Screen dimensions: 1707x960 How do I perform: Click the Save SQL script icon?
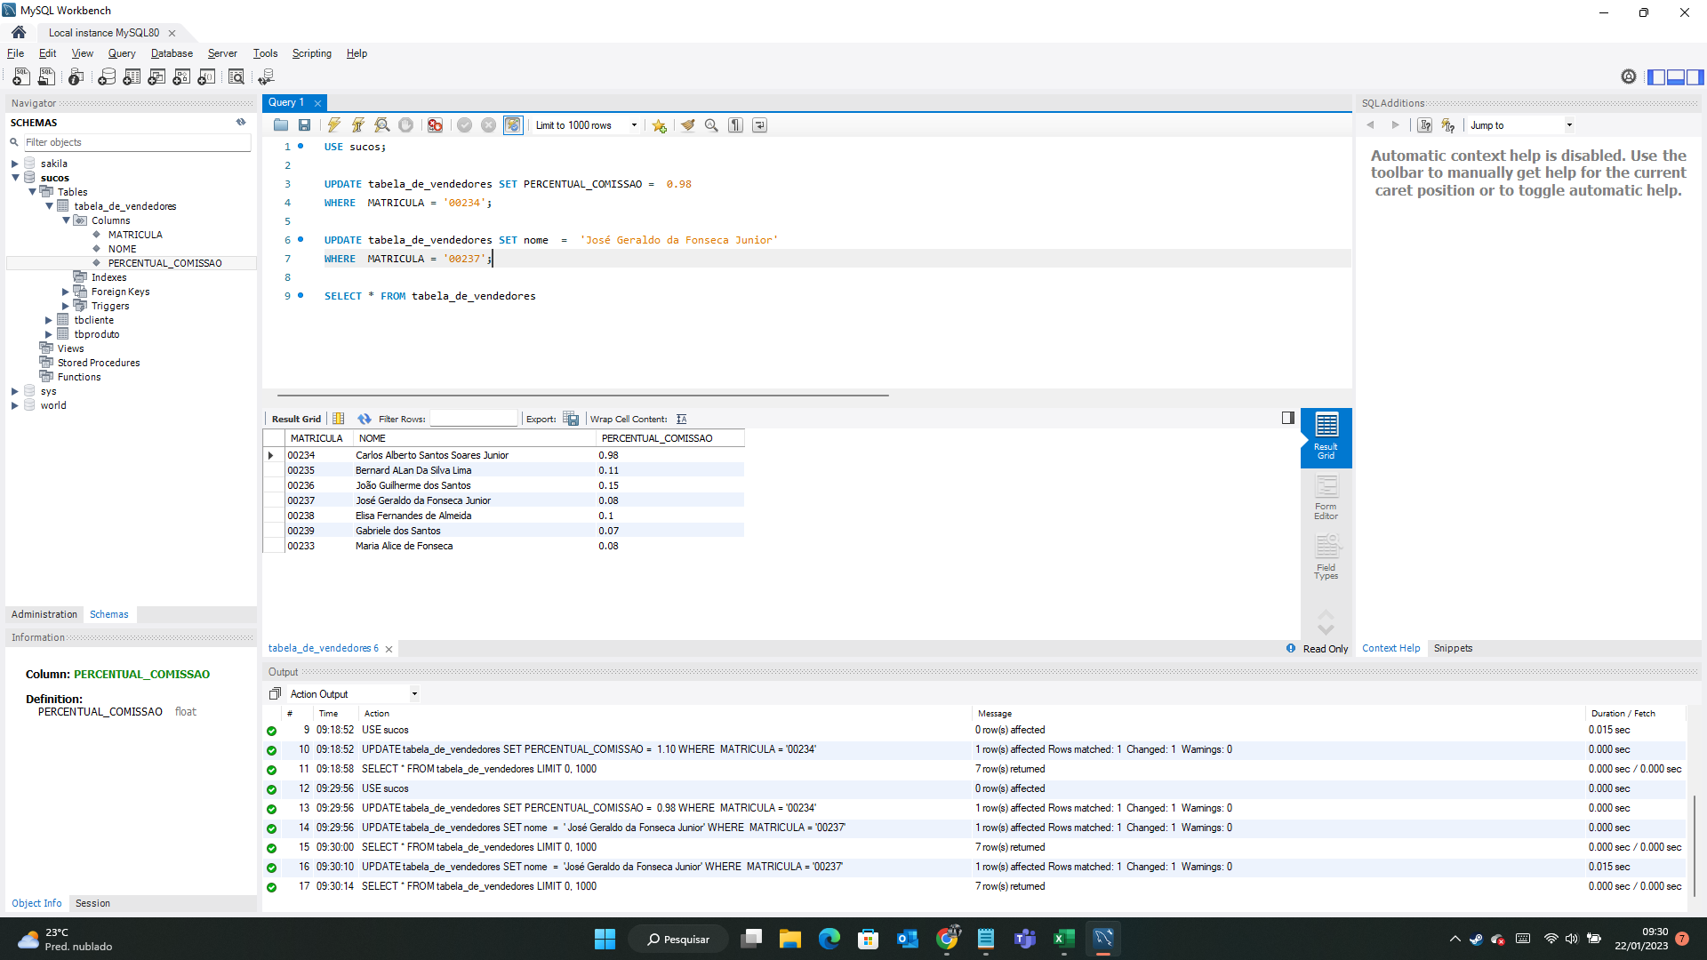(305, 125)
